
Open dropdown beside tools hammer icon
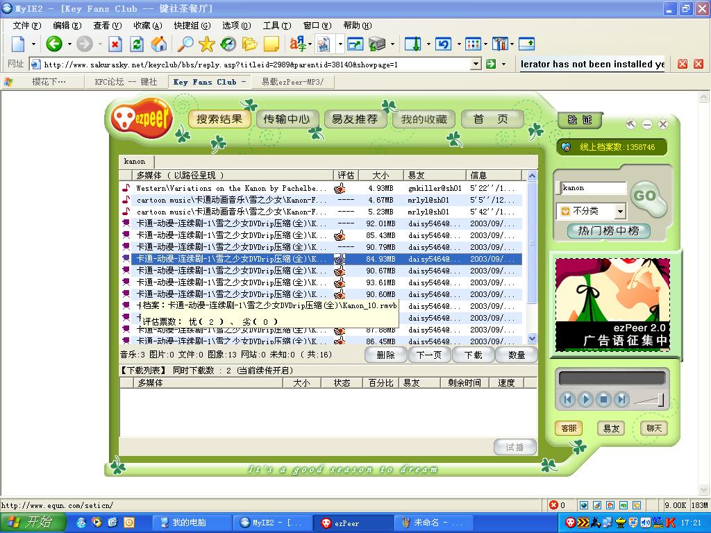[x=512, y=44]
